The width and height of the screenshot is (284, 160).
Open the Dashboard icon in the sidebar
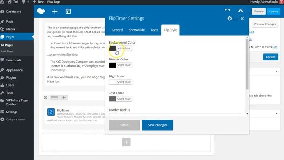(2, 12)
